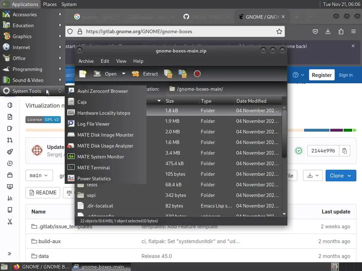Close the GNOME / GNOME Boxes tab
Image resolution: width=362 pixels, height=271 pixels.
(283, 17)
